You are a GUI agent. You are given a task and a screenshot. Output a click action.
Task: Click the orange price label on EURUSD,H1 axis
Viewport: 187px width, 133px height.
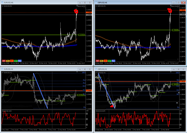pyautogui.click(x=89, y=91)
